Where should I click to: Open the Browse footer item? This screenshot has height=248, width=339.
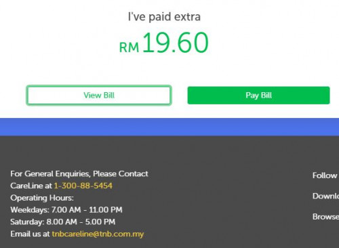pos(325,217)
